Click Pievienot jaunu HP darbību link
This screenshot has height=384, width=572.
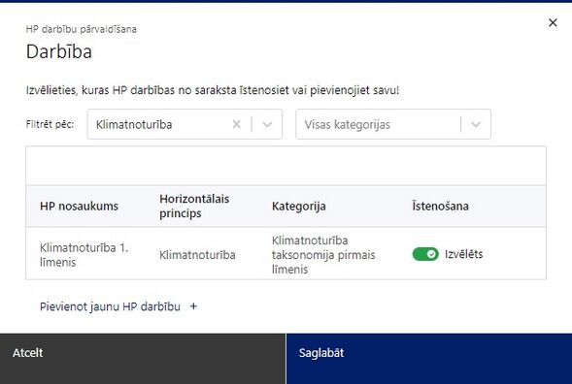pyautogui.click(x=110, y=306)
